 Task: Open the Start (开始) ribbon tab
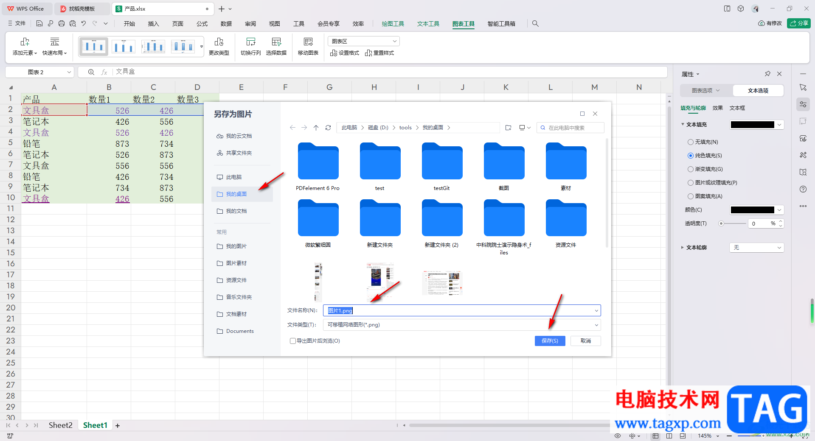tap(129, 24)
